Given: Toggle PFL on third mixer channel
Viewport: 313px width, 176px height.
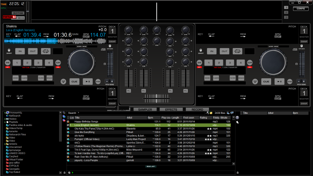Looking at the screenshot, I should click(170, 91).
